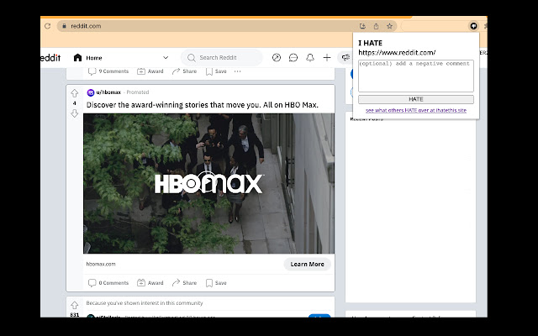Open the 9 Comments link
The height and width of the screenshot is (336, 538).
[x=108, y=71]
